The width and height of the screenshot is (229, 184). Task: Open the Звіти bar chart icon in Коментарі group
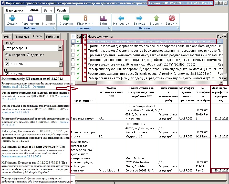point(103,18)
